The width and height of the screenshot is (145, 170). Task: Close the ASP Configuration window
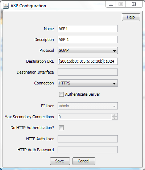pos(134,4)
